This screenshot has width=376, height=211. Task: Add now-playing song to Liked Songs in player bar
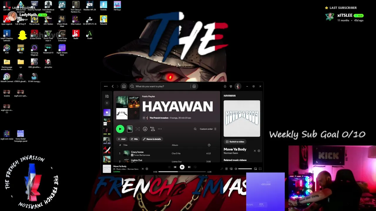tap(147, 169)
